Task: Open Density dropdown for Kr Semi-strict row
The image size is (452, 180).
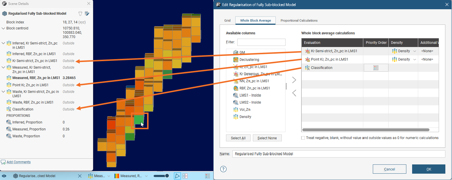Action: (415, 51)
